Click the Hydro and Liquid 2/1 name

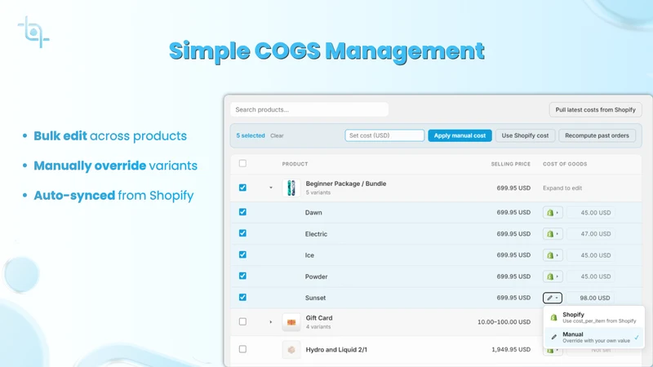coord(336,350)
